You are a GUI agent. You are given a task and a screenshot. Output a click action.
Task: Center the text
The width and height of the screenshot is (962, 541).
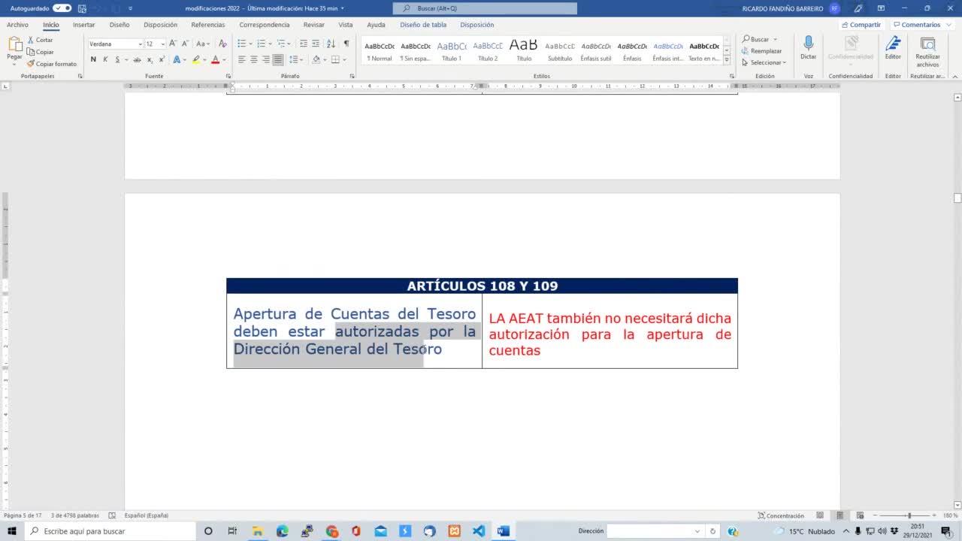pyautogui.click(x=254, y=59)
